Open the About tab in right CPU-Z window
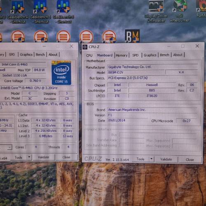Screen dimensions: 206x206 click(178, 55)
